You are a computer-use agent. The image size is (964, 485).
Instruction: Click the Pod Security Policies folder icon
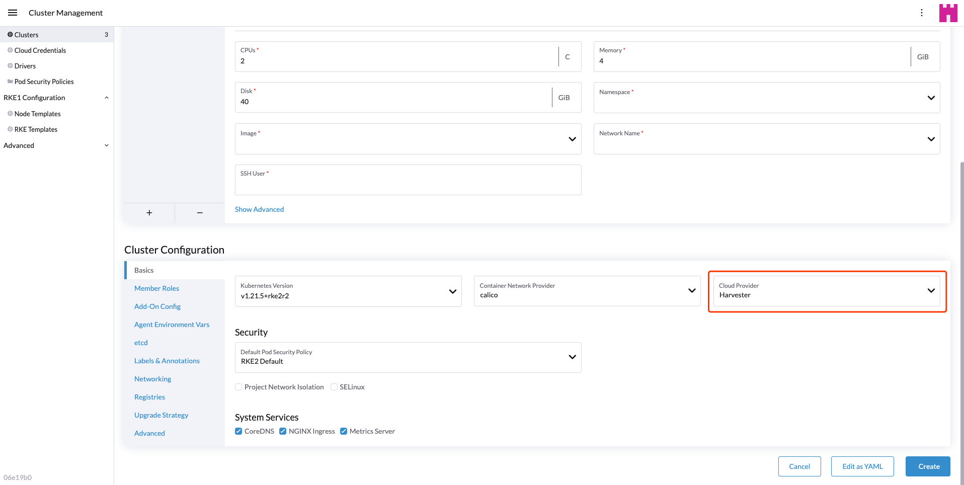pos(10,82)
